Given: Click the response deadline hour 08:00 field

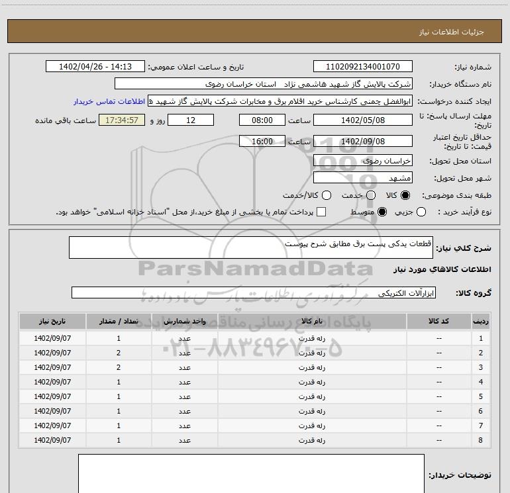Looking at the screenshot, I should click(x=262, y=120).
